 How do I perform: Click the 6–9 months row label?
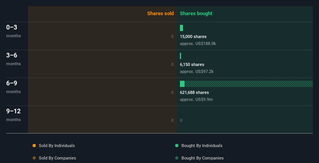click(14, 87)
